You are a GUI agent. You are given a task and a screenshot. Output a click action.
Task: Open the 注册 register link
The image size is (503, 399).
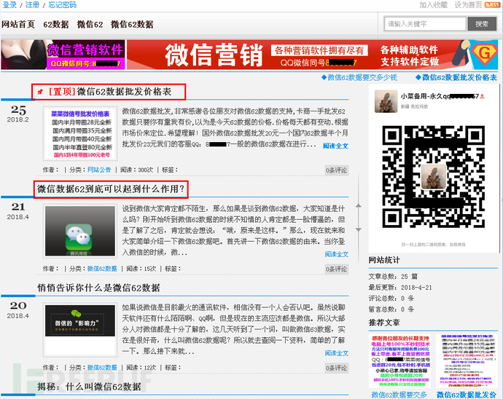32,5
